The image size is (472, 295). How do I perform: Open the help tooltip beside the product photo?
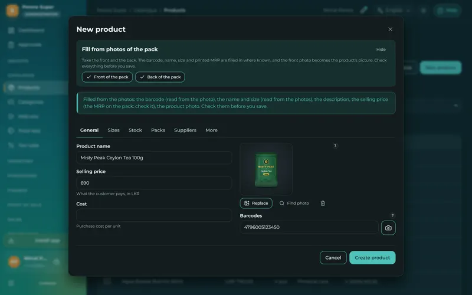tap(335, 146)
